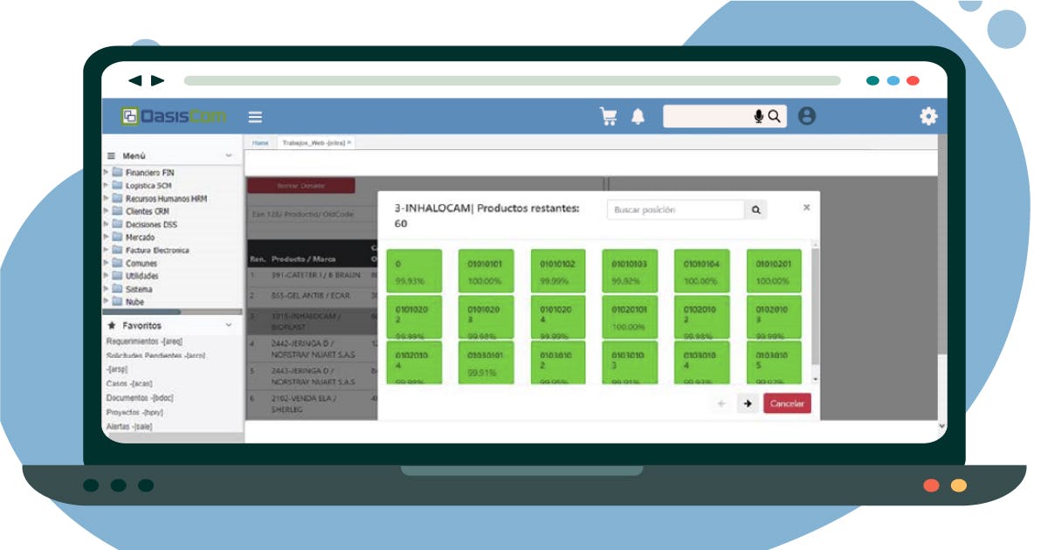The image size is (1048, 550).
Task: Expand arrow next to Sistema
Action: click(x=106, y=289)
